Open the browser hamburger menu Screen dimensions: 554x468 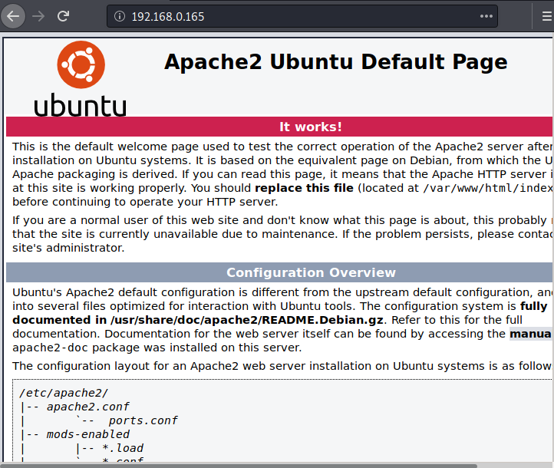pos(547,16)
